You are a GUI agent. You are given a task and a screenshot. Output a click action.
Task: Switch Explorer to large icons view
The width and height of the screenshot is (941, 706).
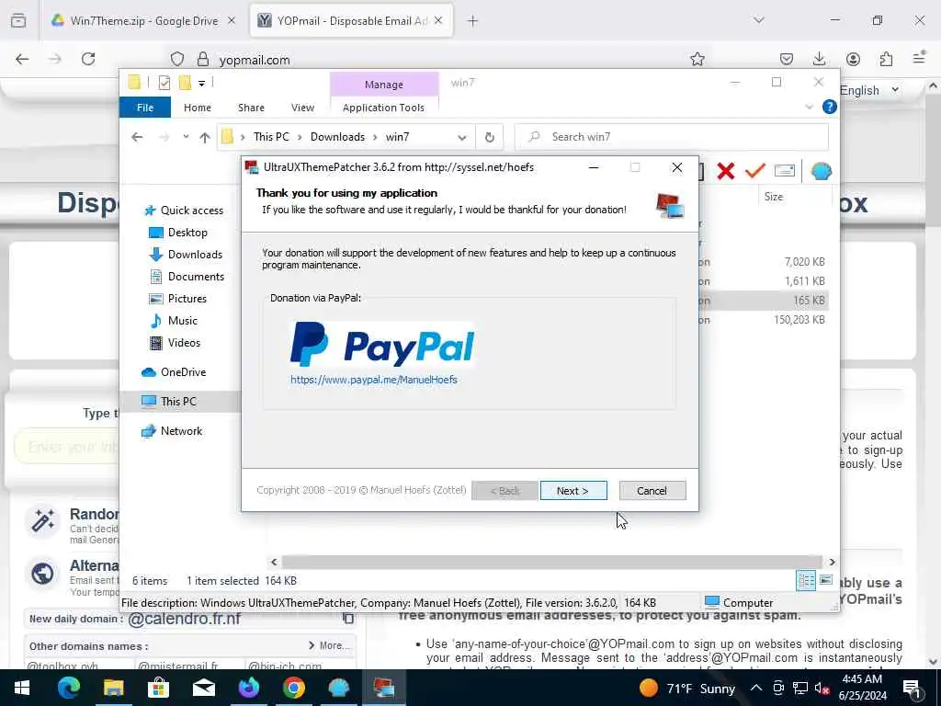[826, 580]
